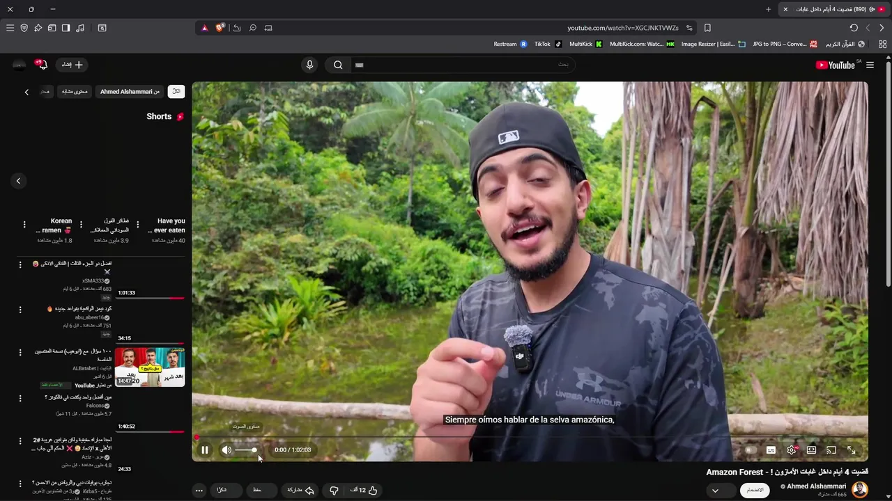Start voice search with the microphone
892x501 pixels.
(x=310, y=65)
